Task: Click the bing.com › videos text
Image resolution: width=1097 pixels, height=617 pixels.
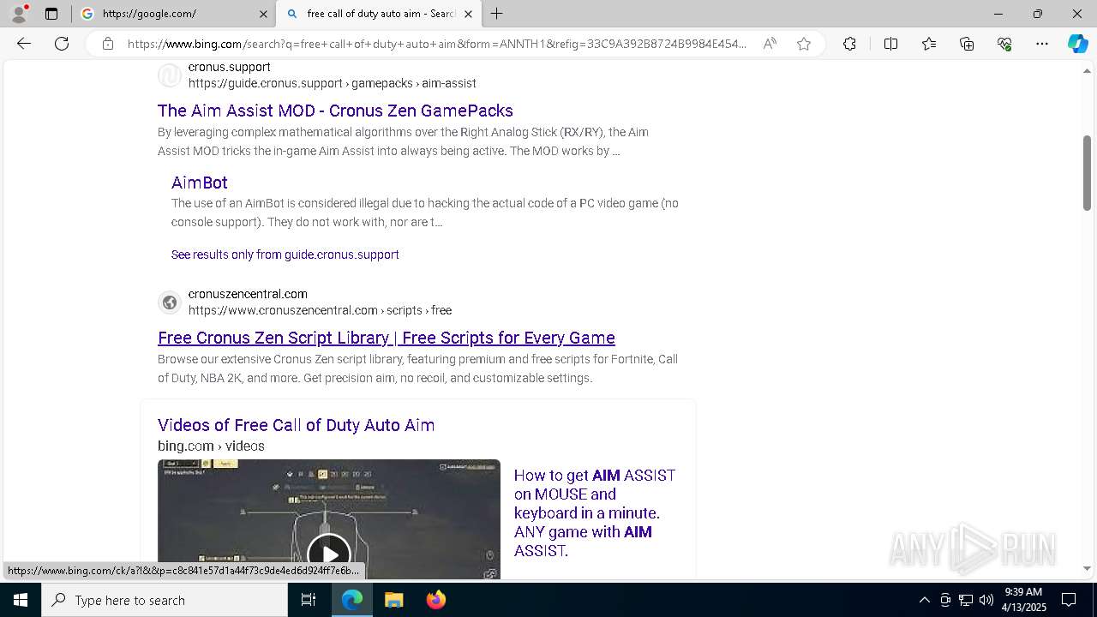Action: [211, 446]
